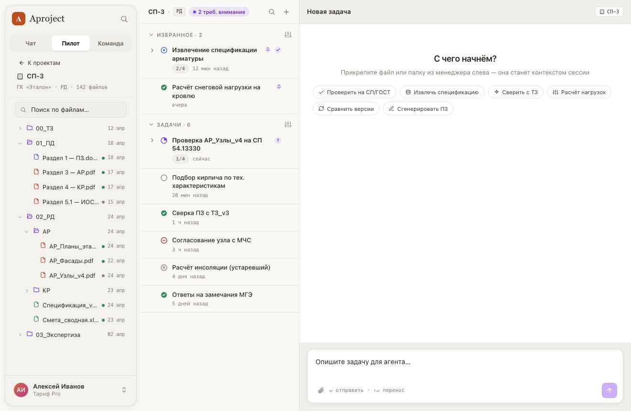Expand the Проверка АР_Узлы_v4 task steps
This screenshot has height=411, width=631.
point(152,141)
